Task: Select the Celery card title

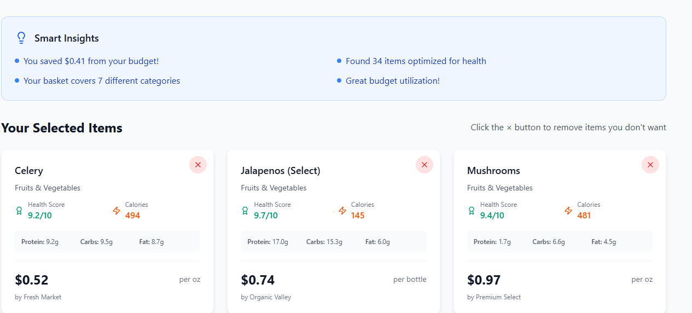Action: coord(29,171)
